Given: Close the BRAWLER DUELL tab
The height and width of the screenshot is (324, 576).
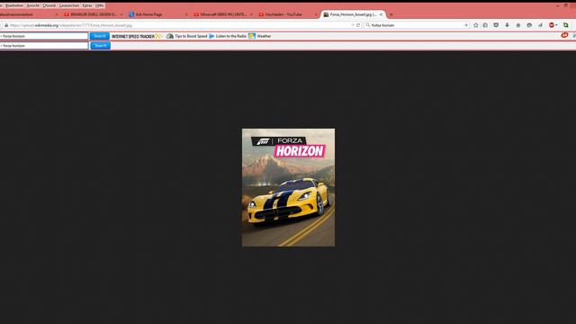Looking at the screenshot, I should coord(121,14).
